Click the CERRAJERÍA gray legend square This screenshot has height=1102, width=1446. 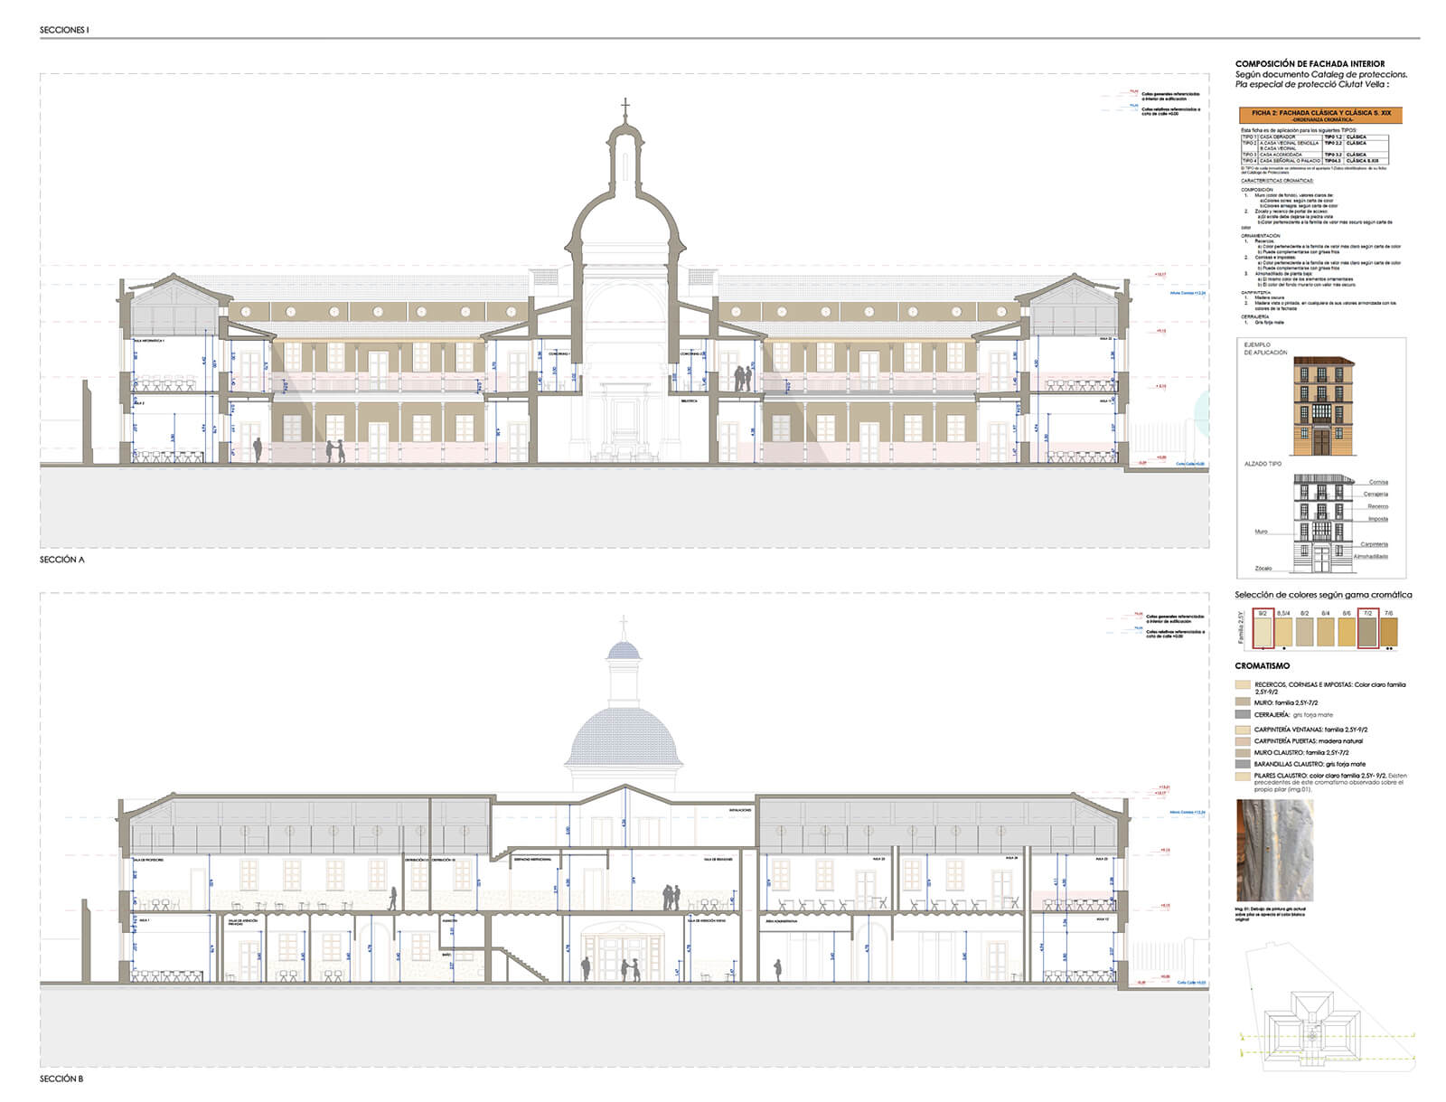(x=1243, y=714)
